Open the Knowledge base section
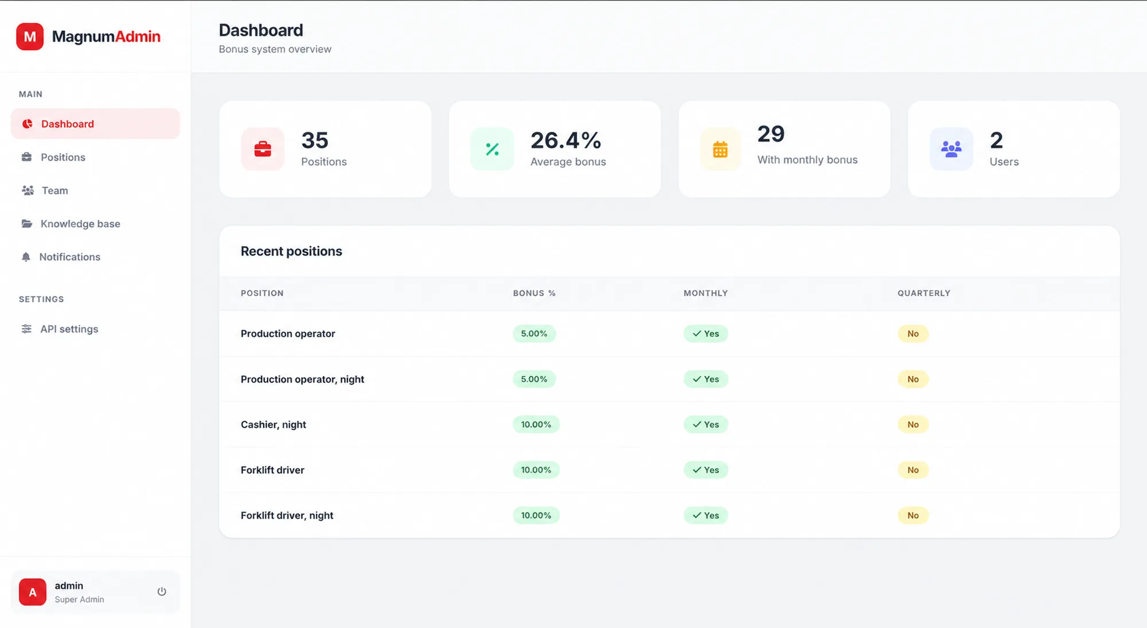Screen dimensions: 1147x628 click(x=95, y=223)
